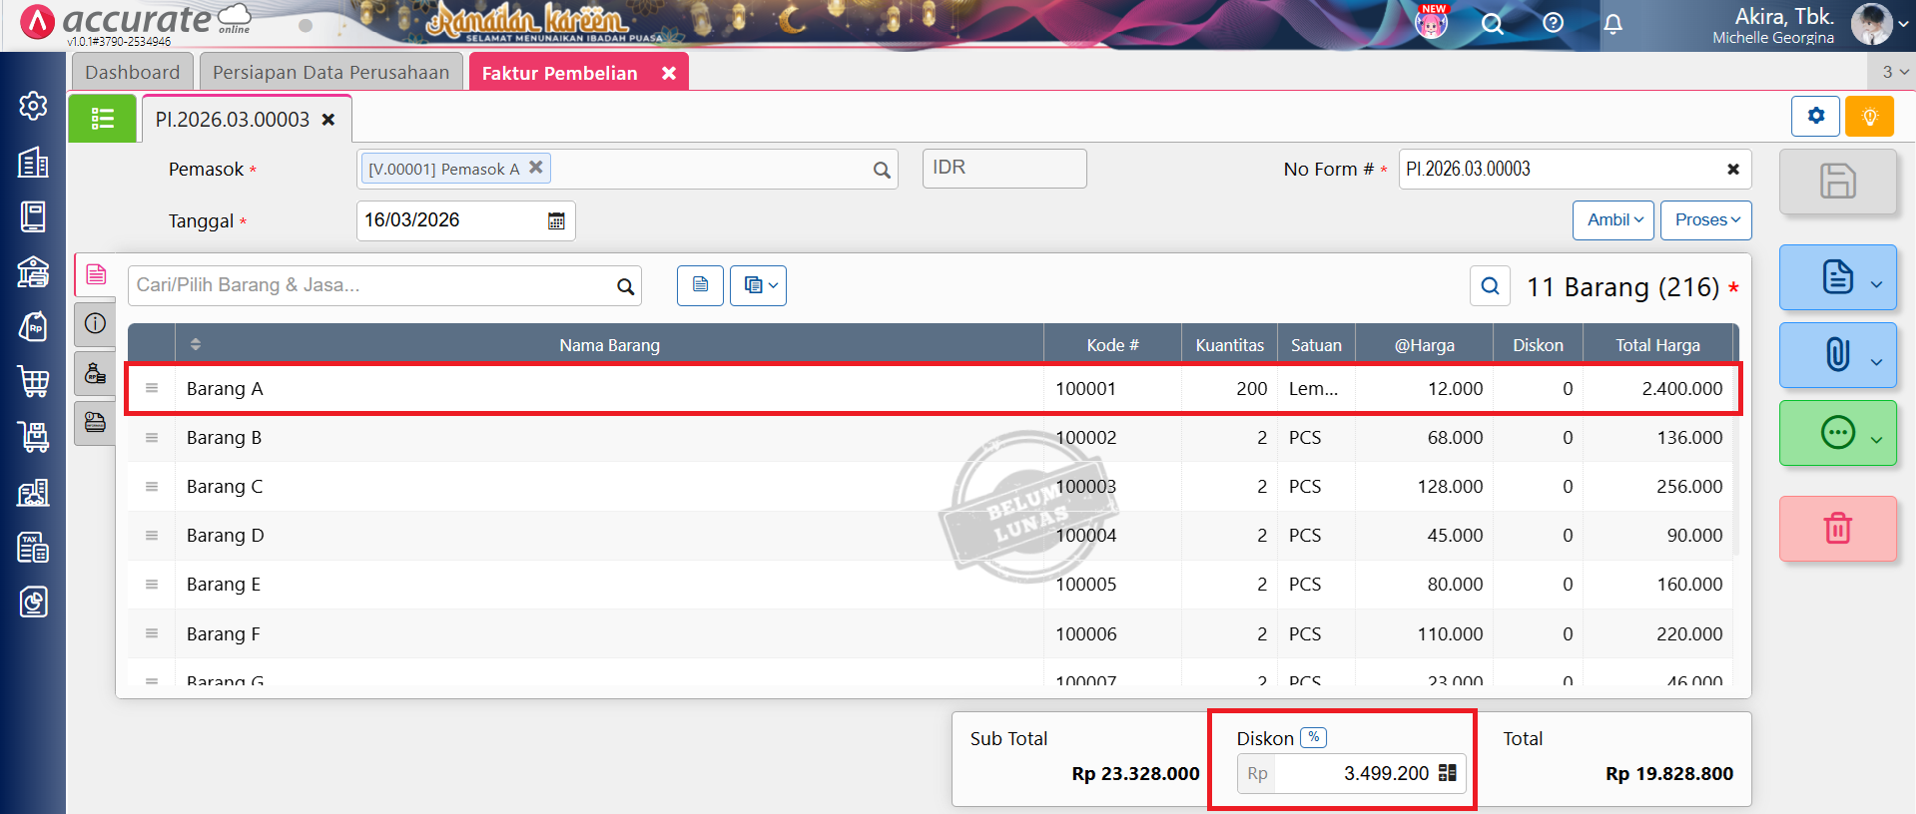The width and height of the screenshot is (1916, 814).
Task: Open the shopping cart module in sidebar
Action: pos(33,381)
